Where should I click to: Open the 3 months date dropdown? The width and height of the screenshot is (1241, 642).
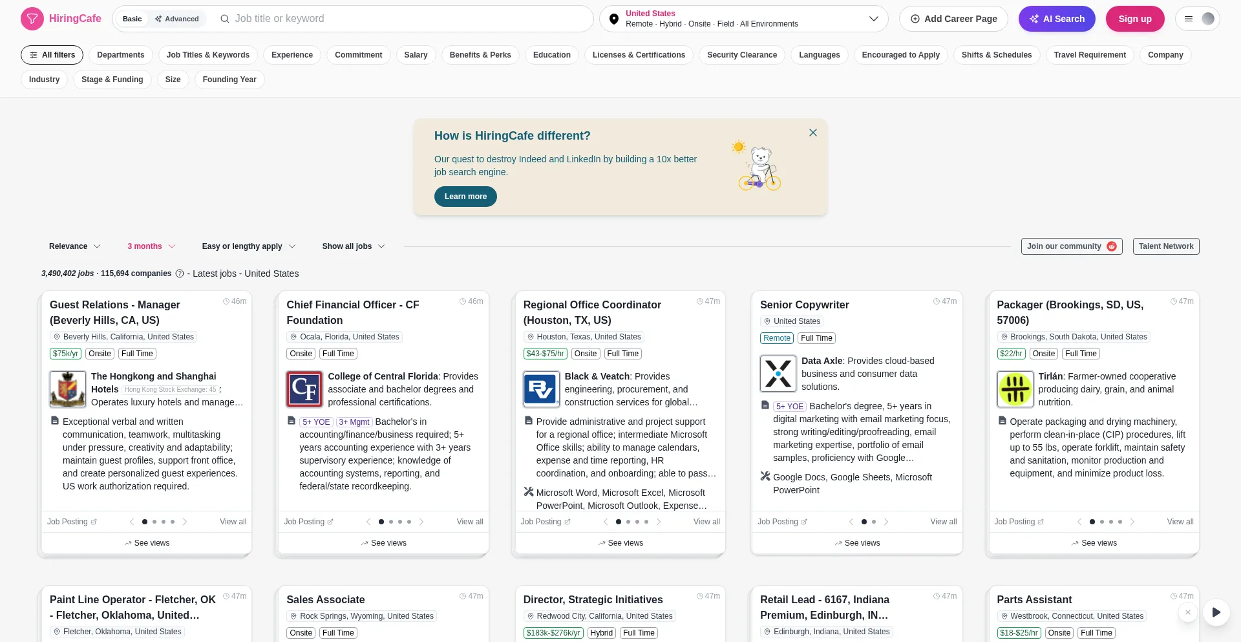151,246
